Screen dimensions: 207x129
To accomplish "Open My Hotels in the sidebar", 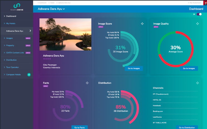I will click(x=11, y=24).
